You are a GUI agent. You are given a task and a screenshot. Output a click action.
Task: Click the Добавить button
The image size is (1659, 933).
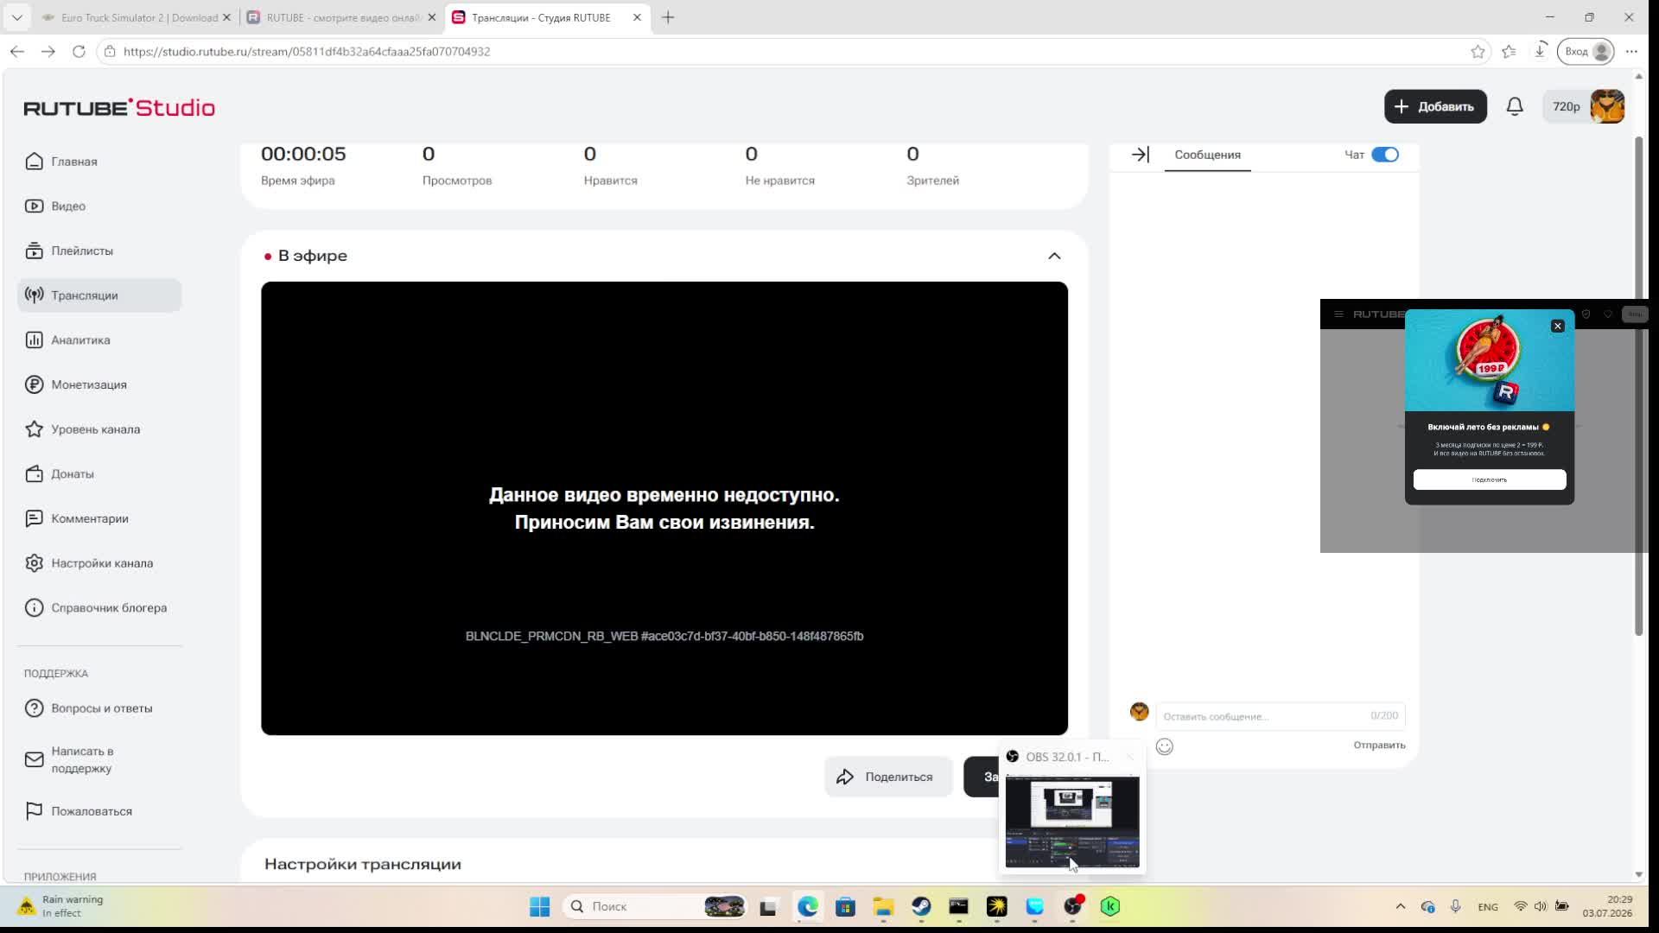(x=1435, y=106)
